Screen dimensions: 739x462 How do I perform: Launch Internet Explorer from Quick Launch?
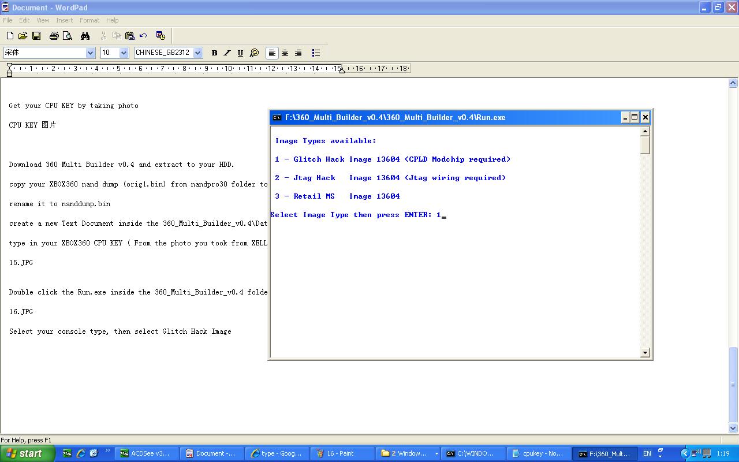tap(81, 453)
